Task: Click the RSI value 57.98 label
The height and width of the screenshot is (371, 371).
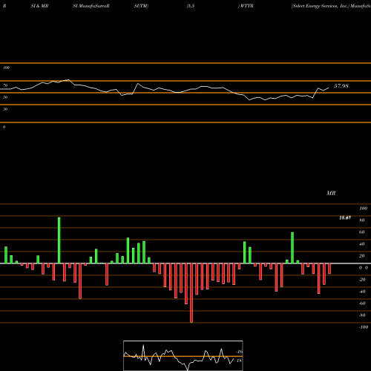Action: point(341,86)
